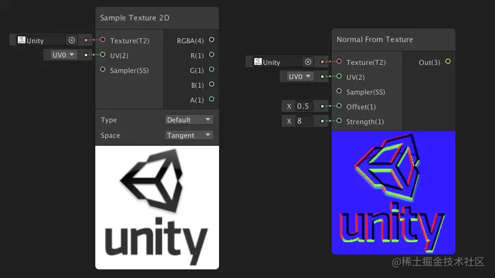Screen dimensions: 495x278
Task: Click the Space label in Sample Texture 2D
Action: pos(110,135)
